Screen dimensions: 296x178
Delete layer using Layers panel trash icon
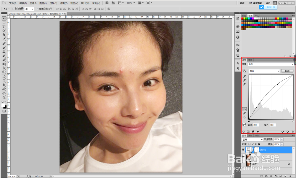point(290,176)
